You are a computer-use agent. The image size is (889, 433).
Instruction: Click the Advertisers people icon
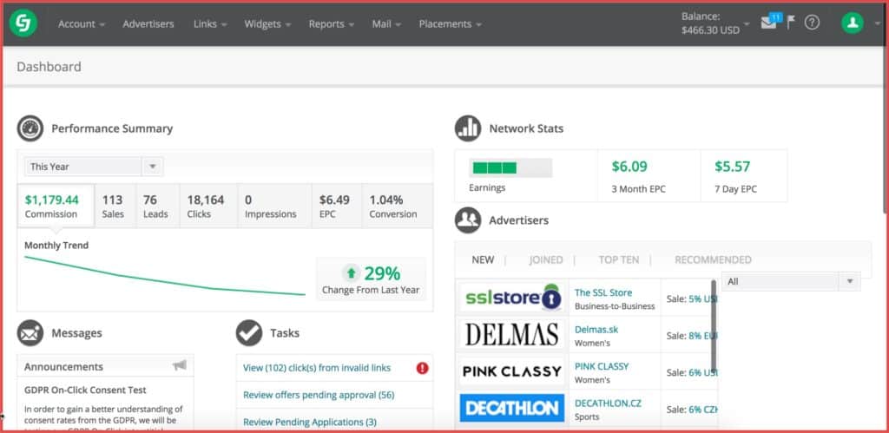[x=468, y=220]
